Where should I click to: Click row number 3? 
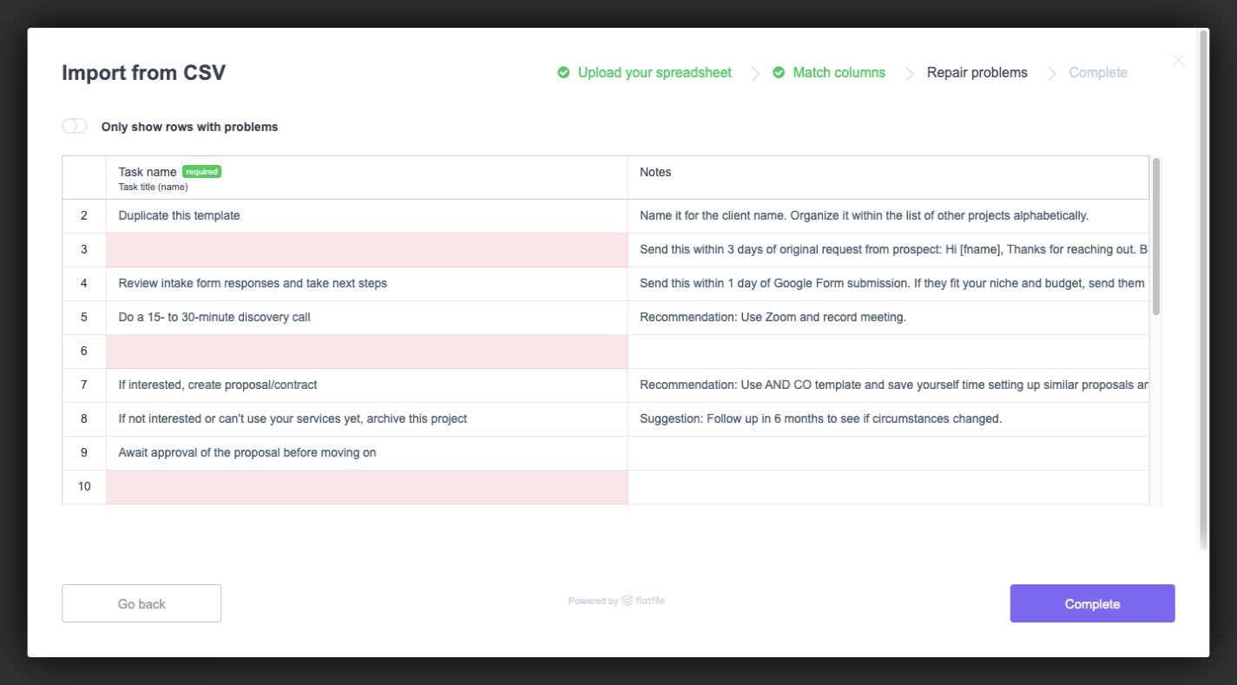(84, 250)
